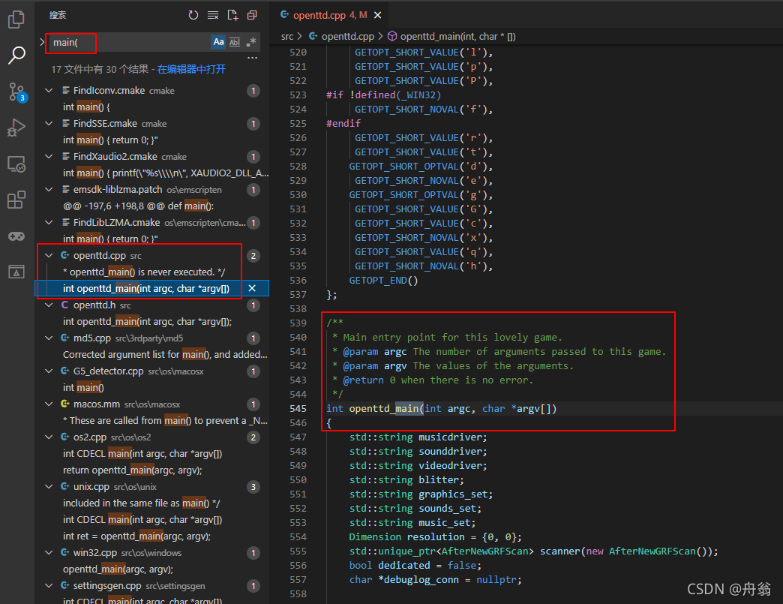Toggle Use Regular Expression option

[x=251, y=43]
